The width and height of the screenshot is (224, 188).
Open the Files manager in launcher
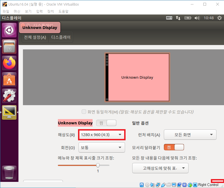[9, 47]
